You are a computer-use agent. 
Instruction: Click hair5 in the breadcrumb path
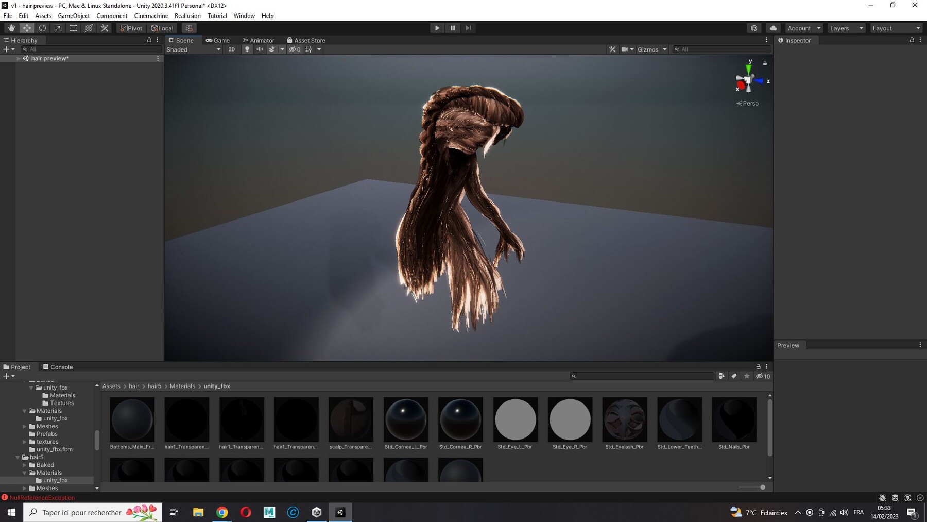[x=154, y=386]
